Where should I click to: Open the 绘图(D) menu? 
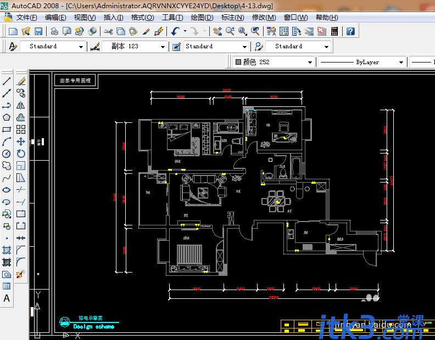(202, 18)
